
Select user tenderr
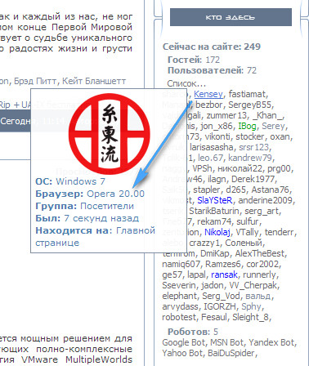[280, 232]
